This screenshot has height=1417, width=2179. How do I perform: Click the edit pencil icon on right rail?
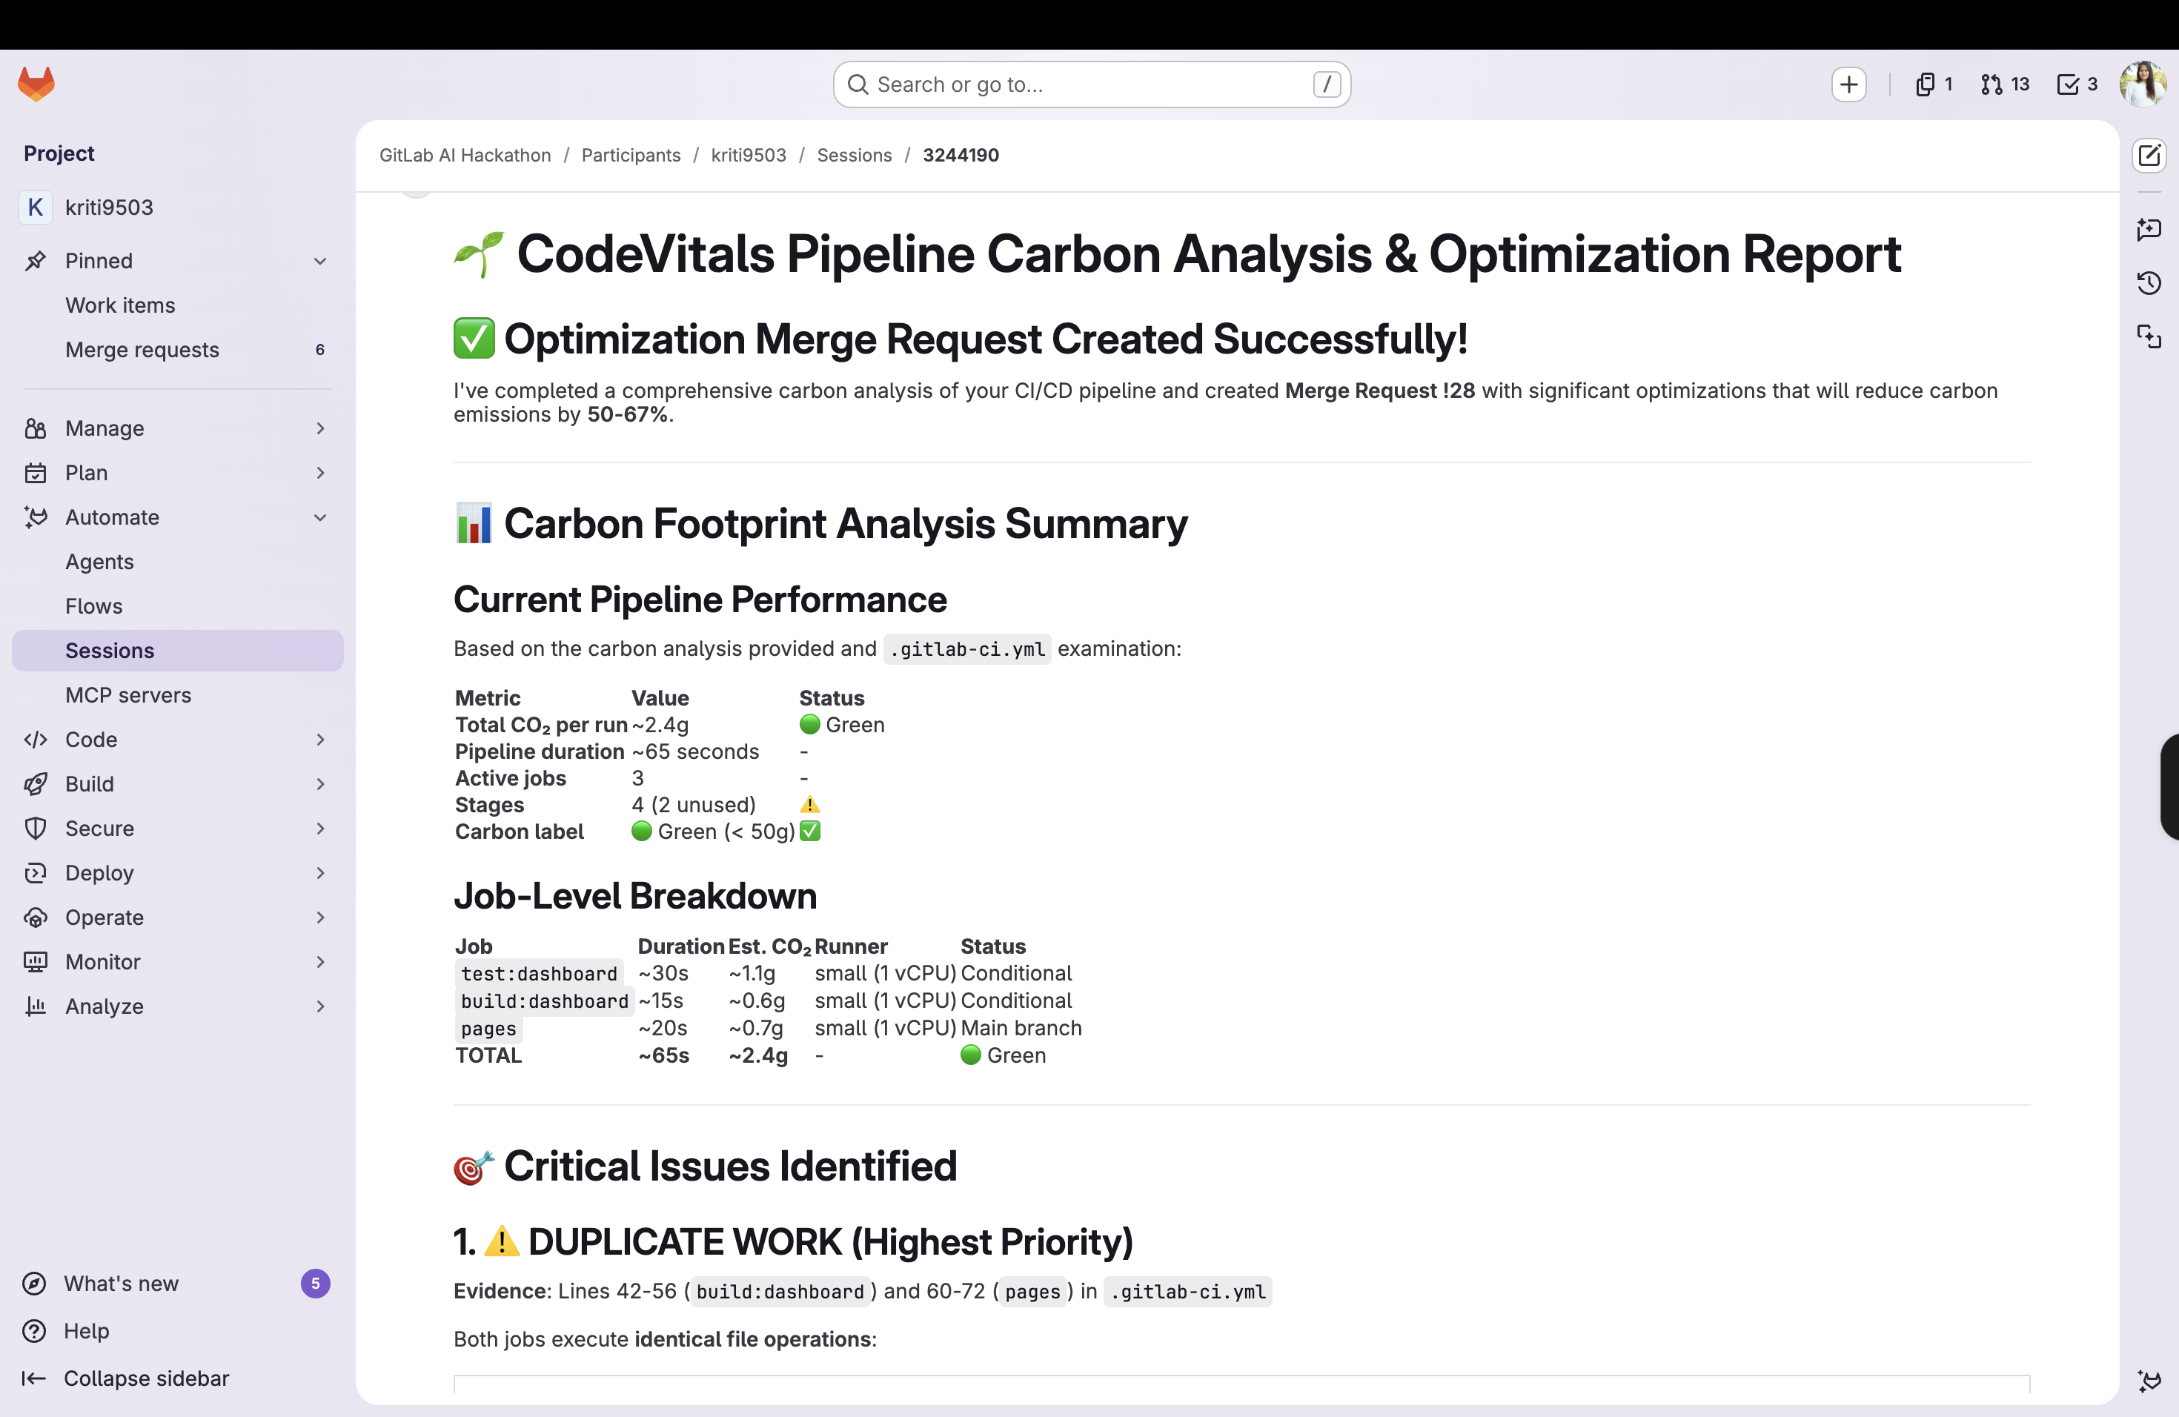point(2149,156)
